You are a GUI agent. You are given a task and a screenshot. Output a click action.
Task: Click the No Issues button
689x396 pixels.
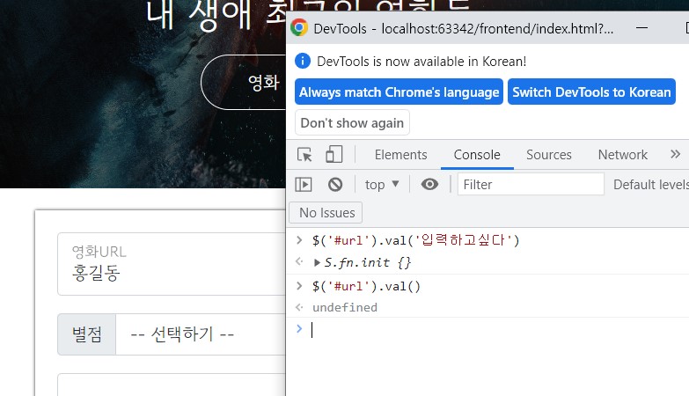point(326,213)
